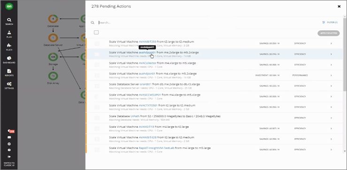
Task: Click Switch to Classic UI
Action: (9, 164)
